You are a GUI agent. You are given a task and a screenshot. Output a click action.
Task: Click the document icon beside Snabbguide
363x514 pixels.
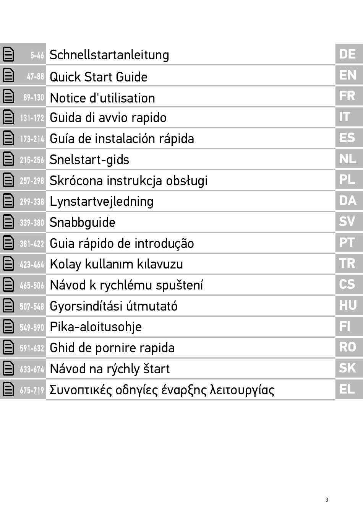tap(8, 222)
